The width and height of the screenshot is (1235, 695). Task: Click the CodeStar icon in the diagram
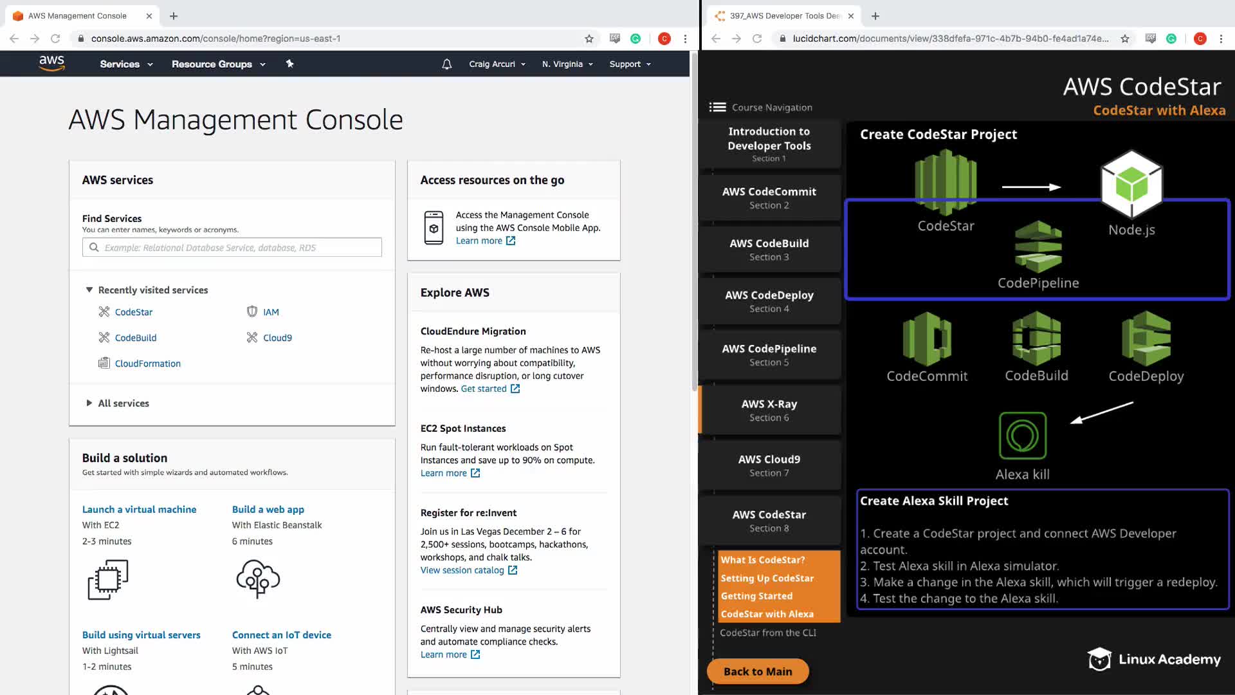946,182
